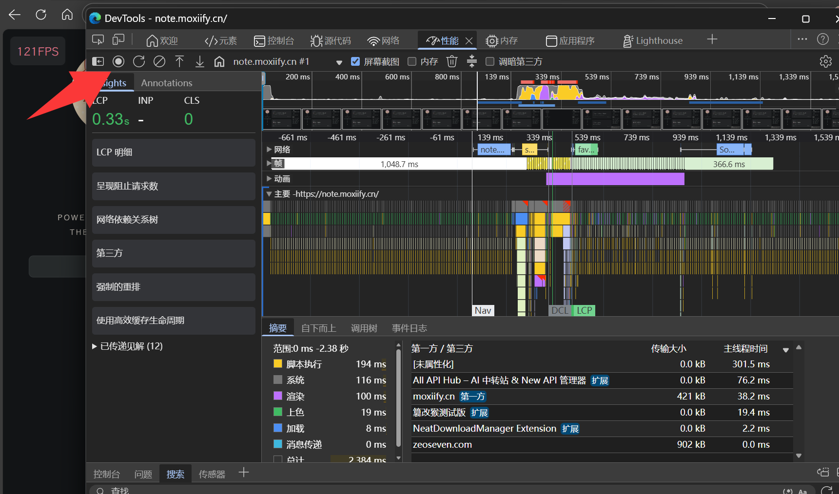Open the 强制的重排 insight
The width and height of the screenshot is (839, 494).
tap(174, 287)
